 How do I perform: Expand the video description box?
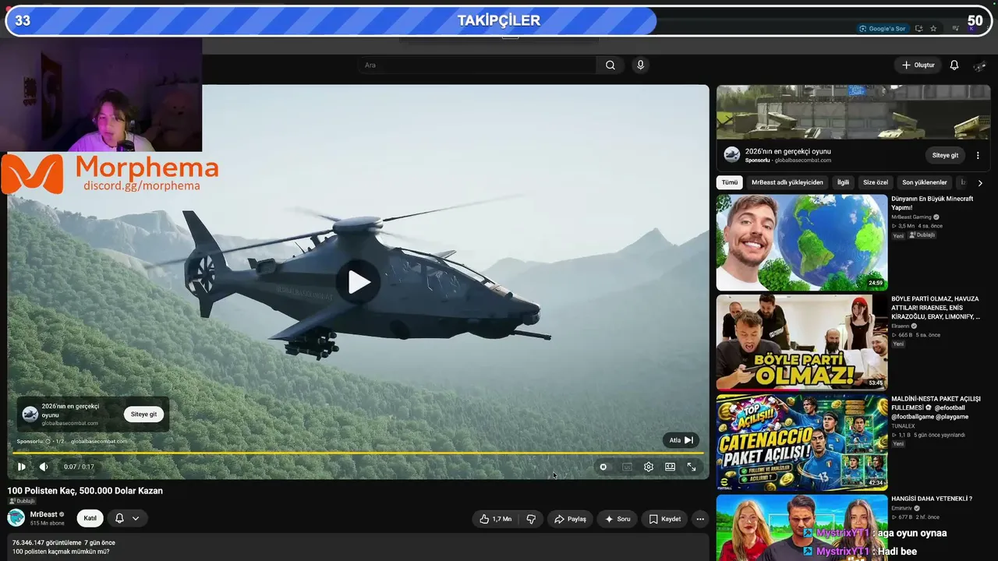coord(359,547)
